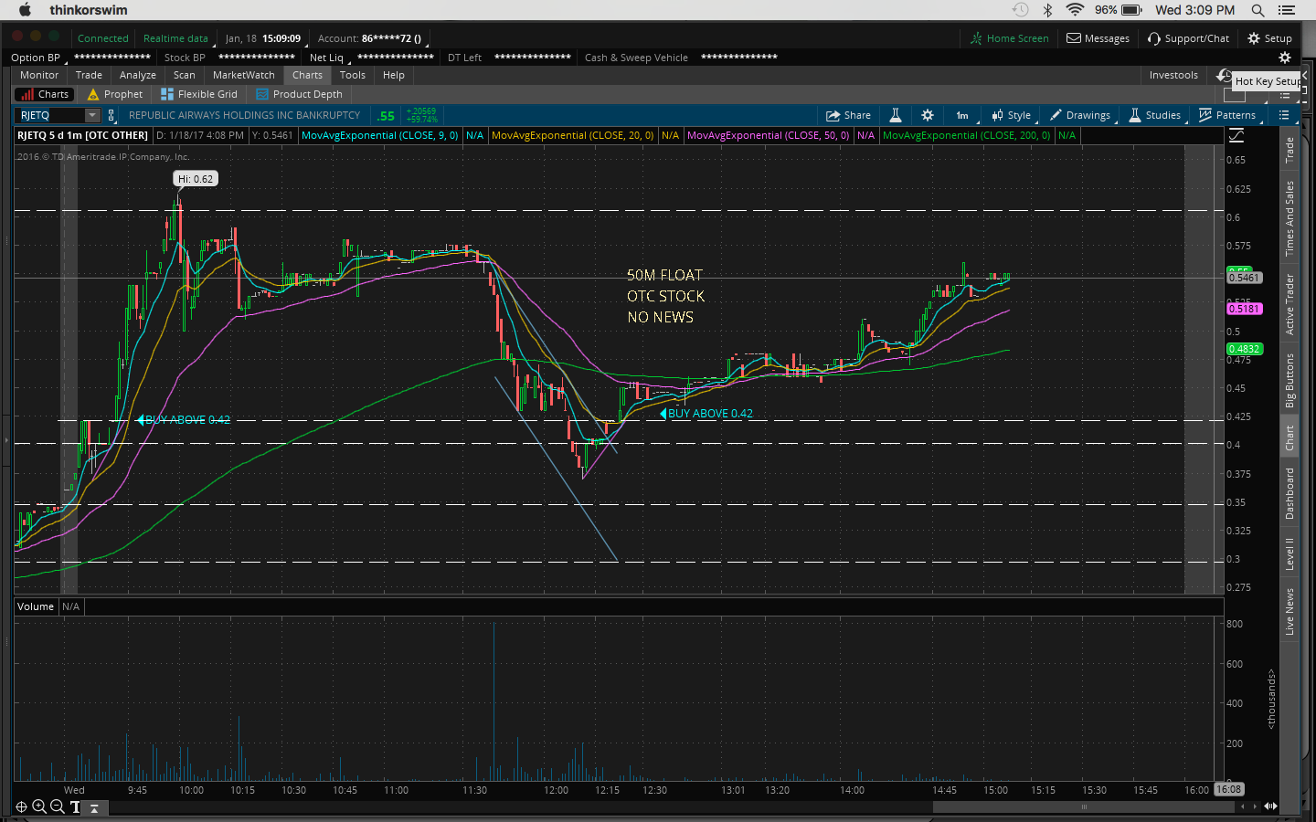Image resolution: width=1316 pixels, height=822 pixels.
Task: Click the clock history icon near Investools
Action: click(x=1224, y=75)
